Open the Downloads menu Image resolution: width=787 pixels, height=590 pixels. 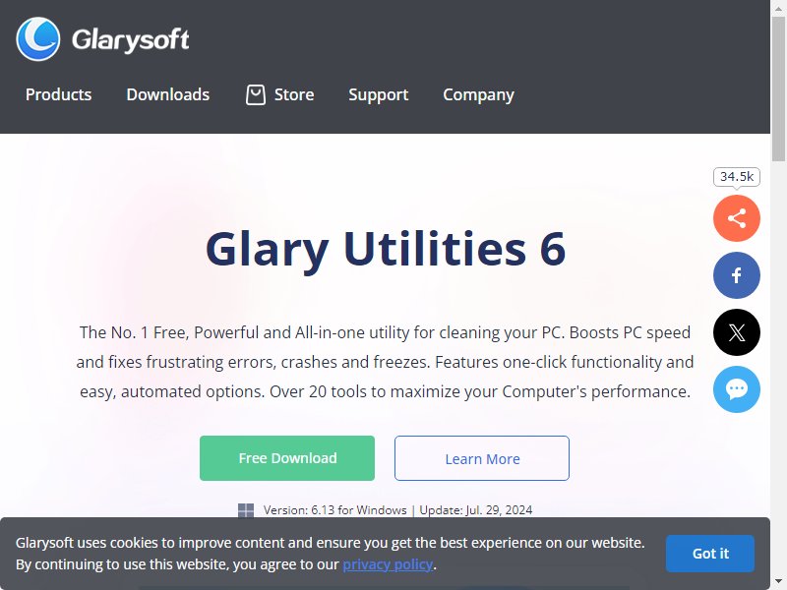168,94
